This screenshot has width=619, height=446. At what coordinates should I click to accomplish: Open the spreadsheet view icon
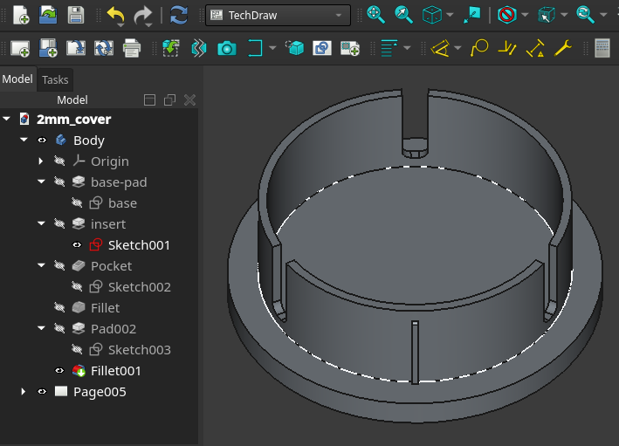[x=602, y=48]
